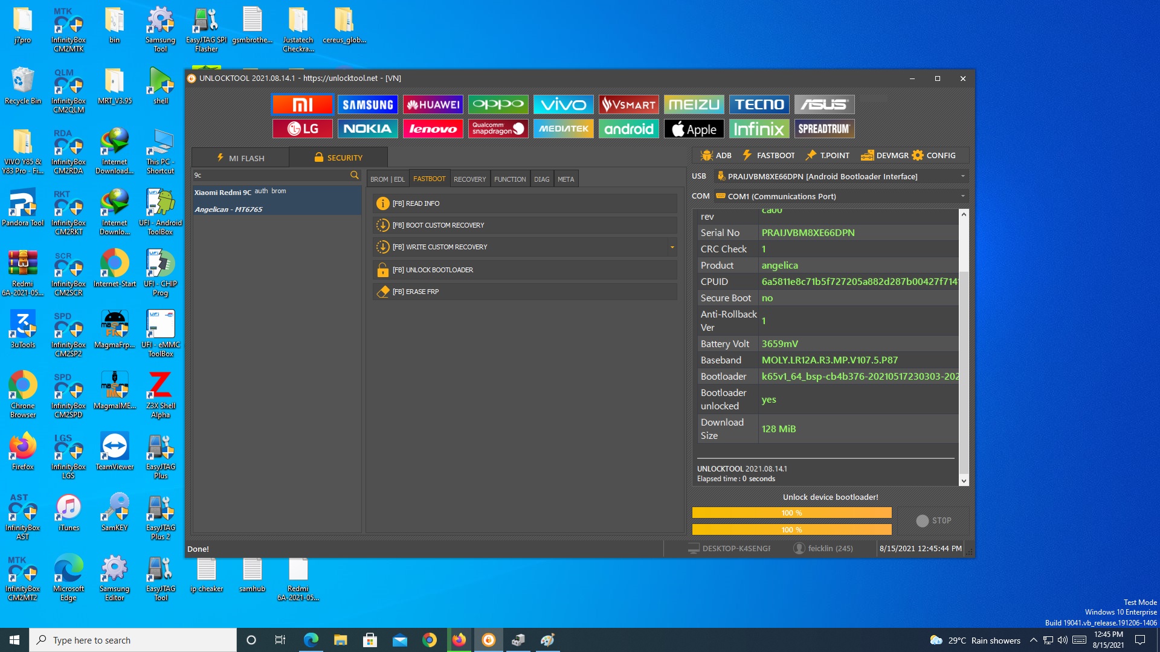Select the 3uTools desktop icon

23,329
